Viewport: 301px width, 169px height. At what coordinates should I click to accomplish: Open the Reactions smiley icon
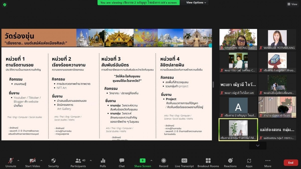click(x=230, y=160)
